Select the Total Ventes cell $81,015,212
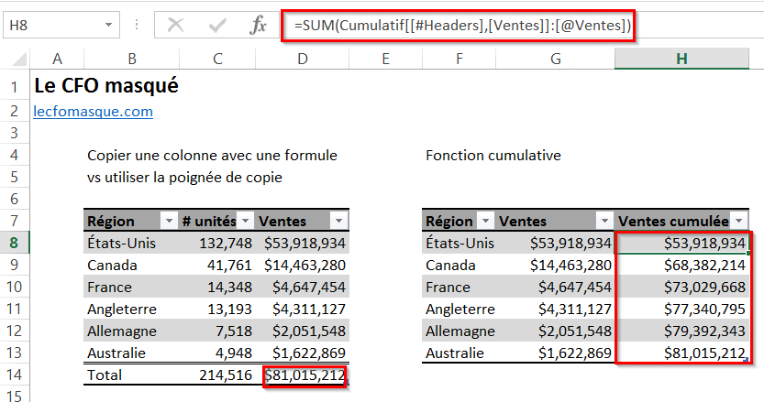Viewport: 764px width, 402px height. 304,375
